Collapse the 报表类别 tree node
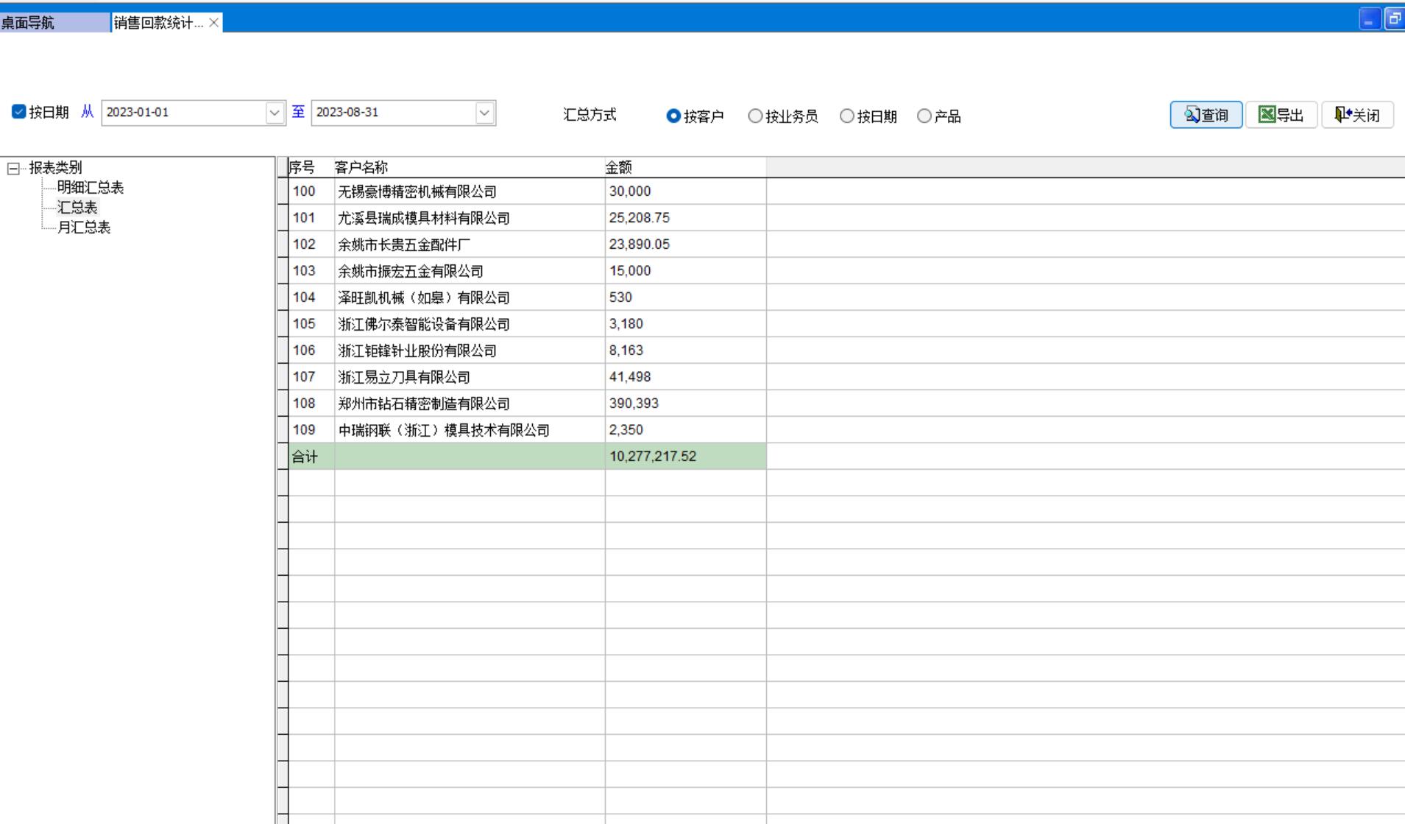The width and height of the screenshot is (1405, 824). point(13,169)
